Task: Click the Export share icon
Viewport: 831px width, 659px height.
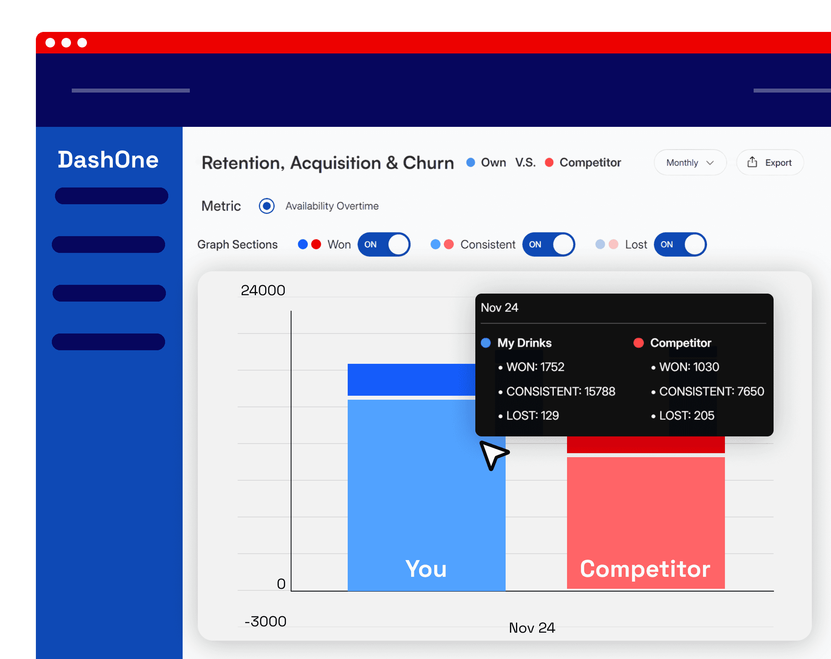Action: (x=752, y=162)
